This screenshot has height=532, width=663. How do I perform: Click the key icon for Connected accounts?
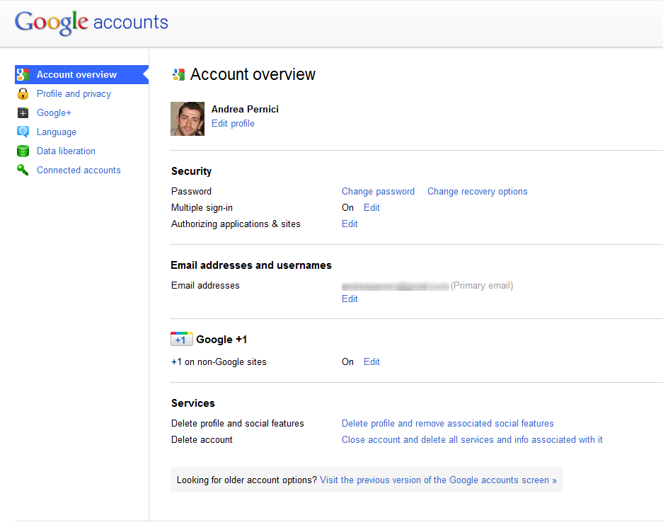tap(23, 170)
